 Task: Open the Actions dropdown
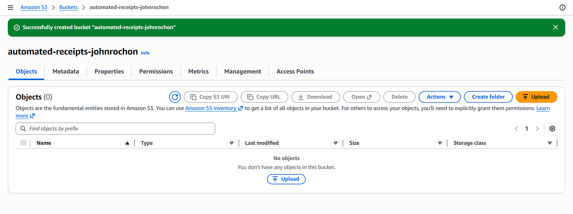(440, 97)
